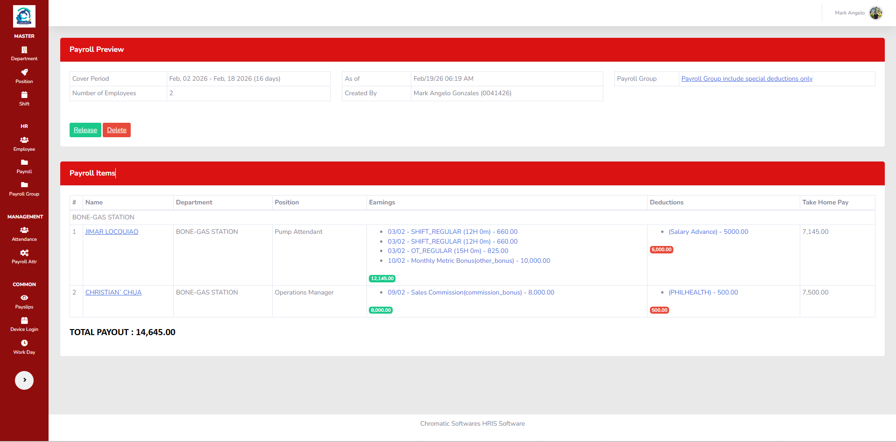Image resolution: width=896 pixels, height=442 pixels.
Task: Open CHRISTIAN` CHUA employee link
Action: [x=113, y=293]
